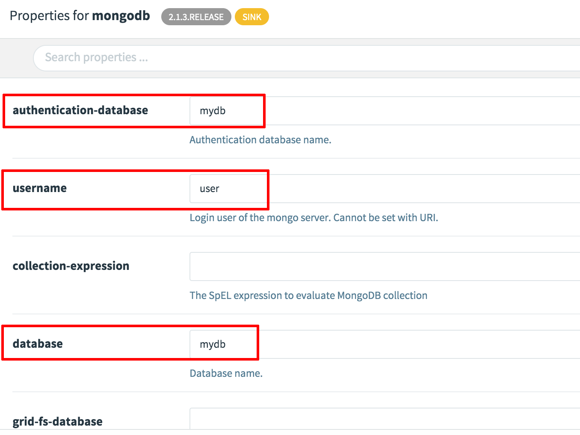Click the SpEL expression description text
580x435 pixels.
click(308, 296)
